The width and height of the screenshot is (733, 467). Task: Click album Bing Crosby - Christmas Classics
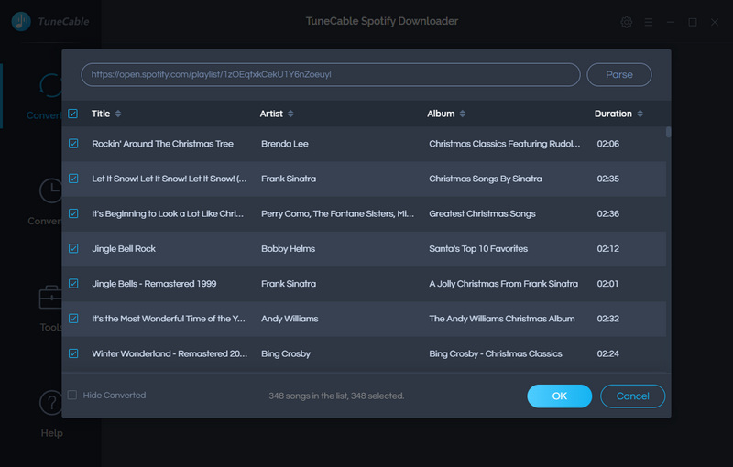tap(496, 353)
